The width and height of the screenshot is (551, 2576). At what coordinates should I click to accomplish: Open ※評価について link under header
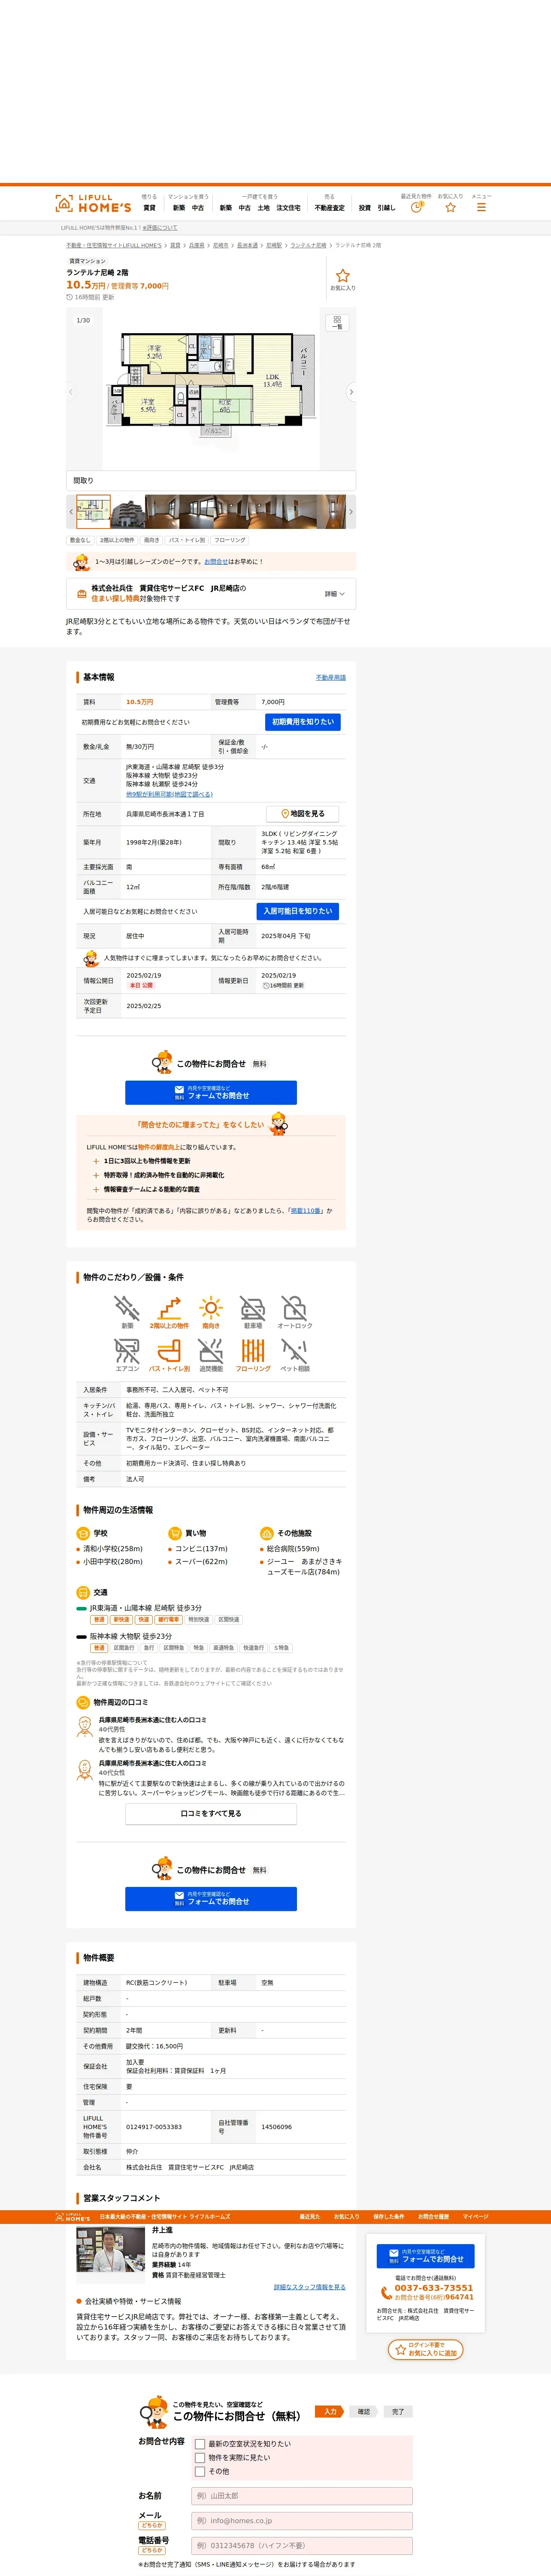pos(160,228)
